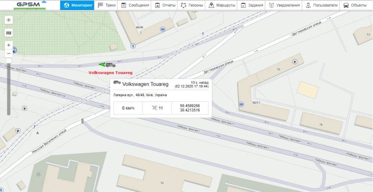Click the coordinates 50.4589266 in popup
Screen dimensions: 373x192
point(189,106)
